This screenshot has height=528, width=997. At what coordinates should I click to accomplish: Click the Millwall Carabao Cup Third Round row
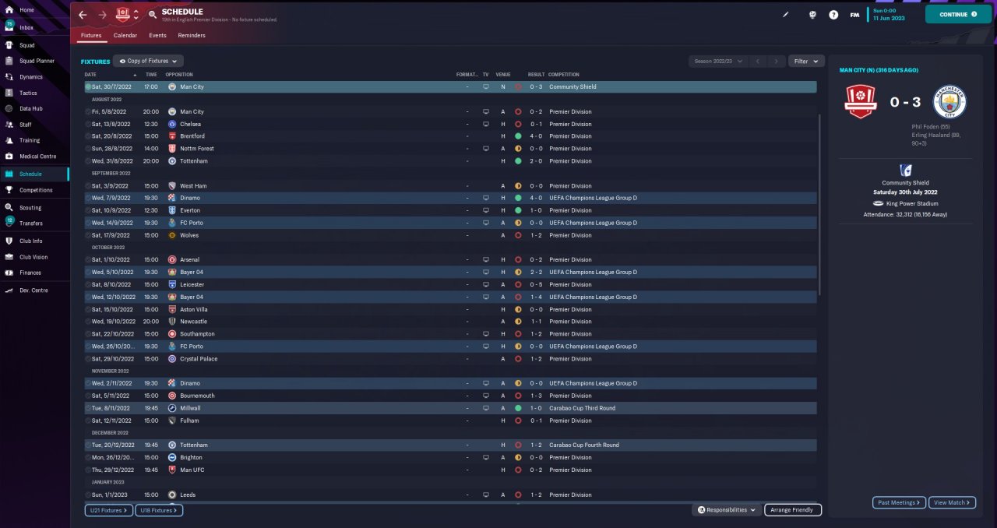(450, 408)
